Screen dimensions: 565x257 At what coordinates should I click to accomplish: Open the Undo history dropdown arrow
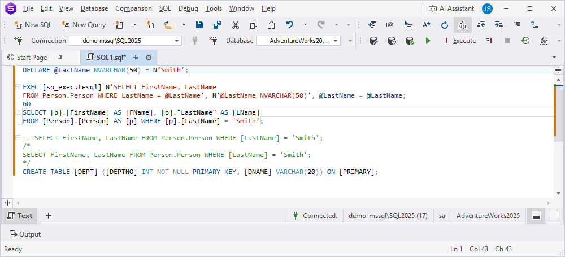point(305,25)
